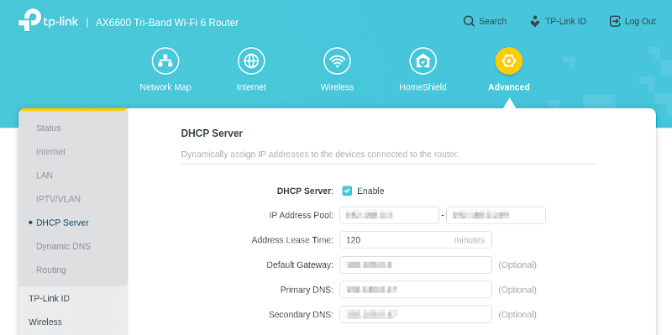Open Dynamic DNS in the sidebar

64,246
